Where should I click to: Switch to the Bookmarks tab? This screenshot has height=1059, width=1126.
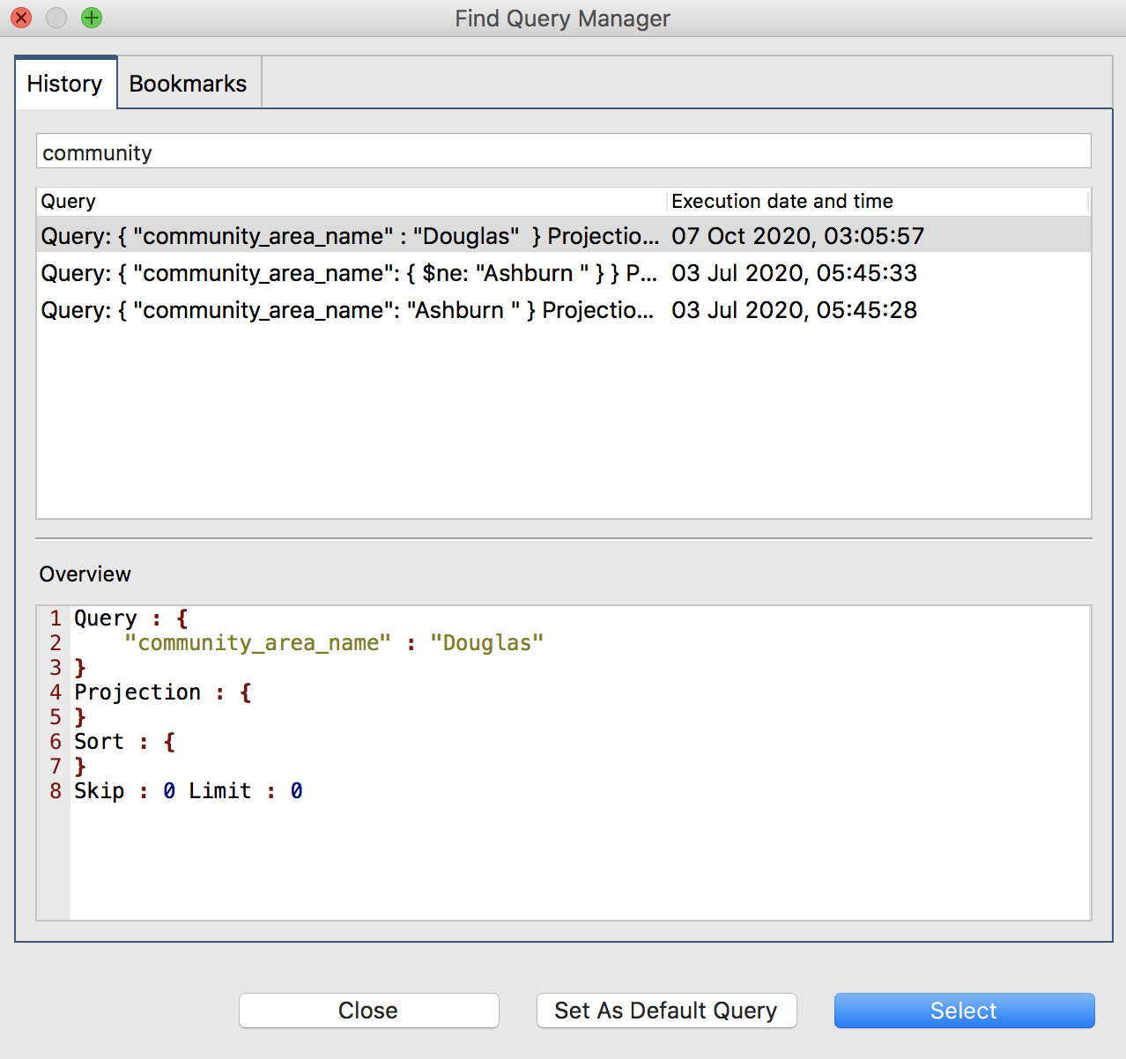pyautogui.click(x=188, y=82)
